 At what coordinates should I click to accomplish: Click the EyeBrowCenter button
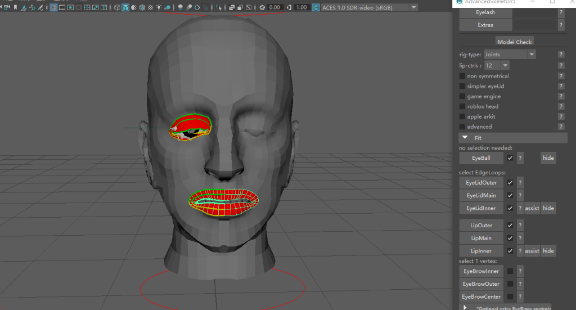click(481, 296)
